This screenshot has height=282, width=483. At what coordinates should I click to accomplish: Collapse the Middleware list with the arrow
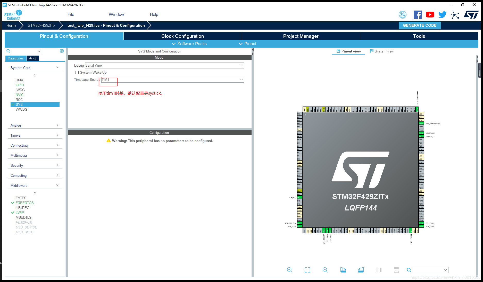tap(35, 193)
